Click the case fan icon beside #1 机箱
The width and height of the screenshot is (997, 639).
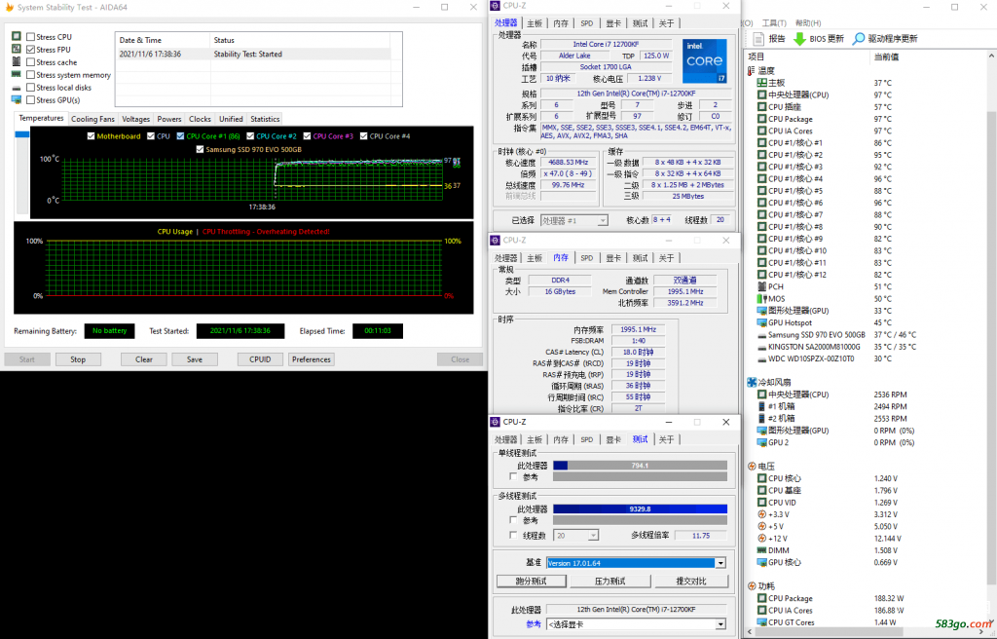pos(761,406)
